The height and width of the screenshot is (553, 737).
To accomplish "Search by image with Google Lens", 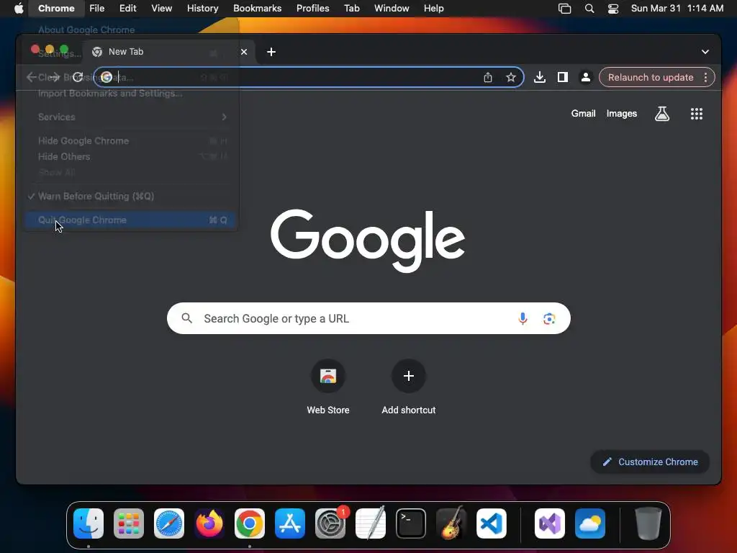I will [549, 318].
